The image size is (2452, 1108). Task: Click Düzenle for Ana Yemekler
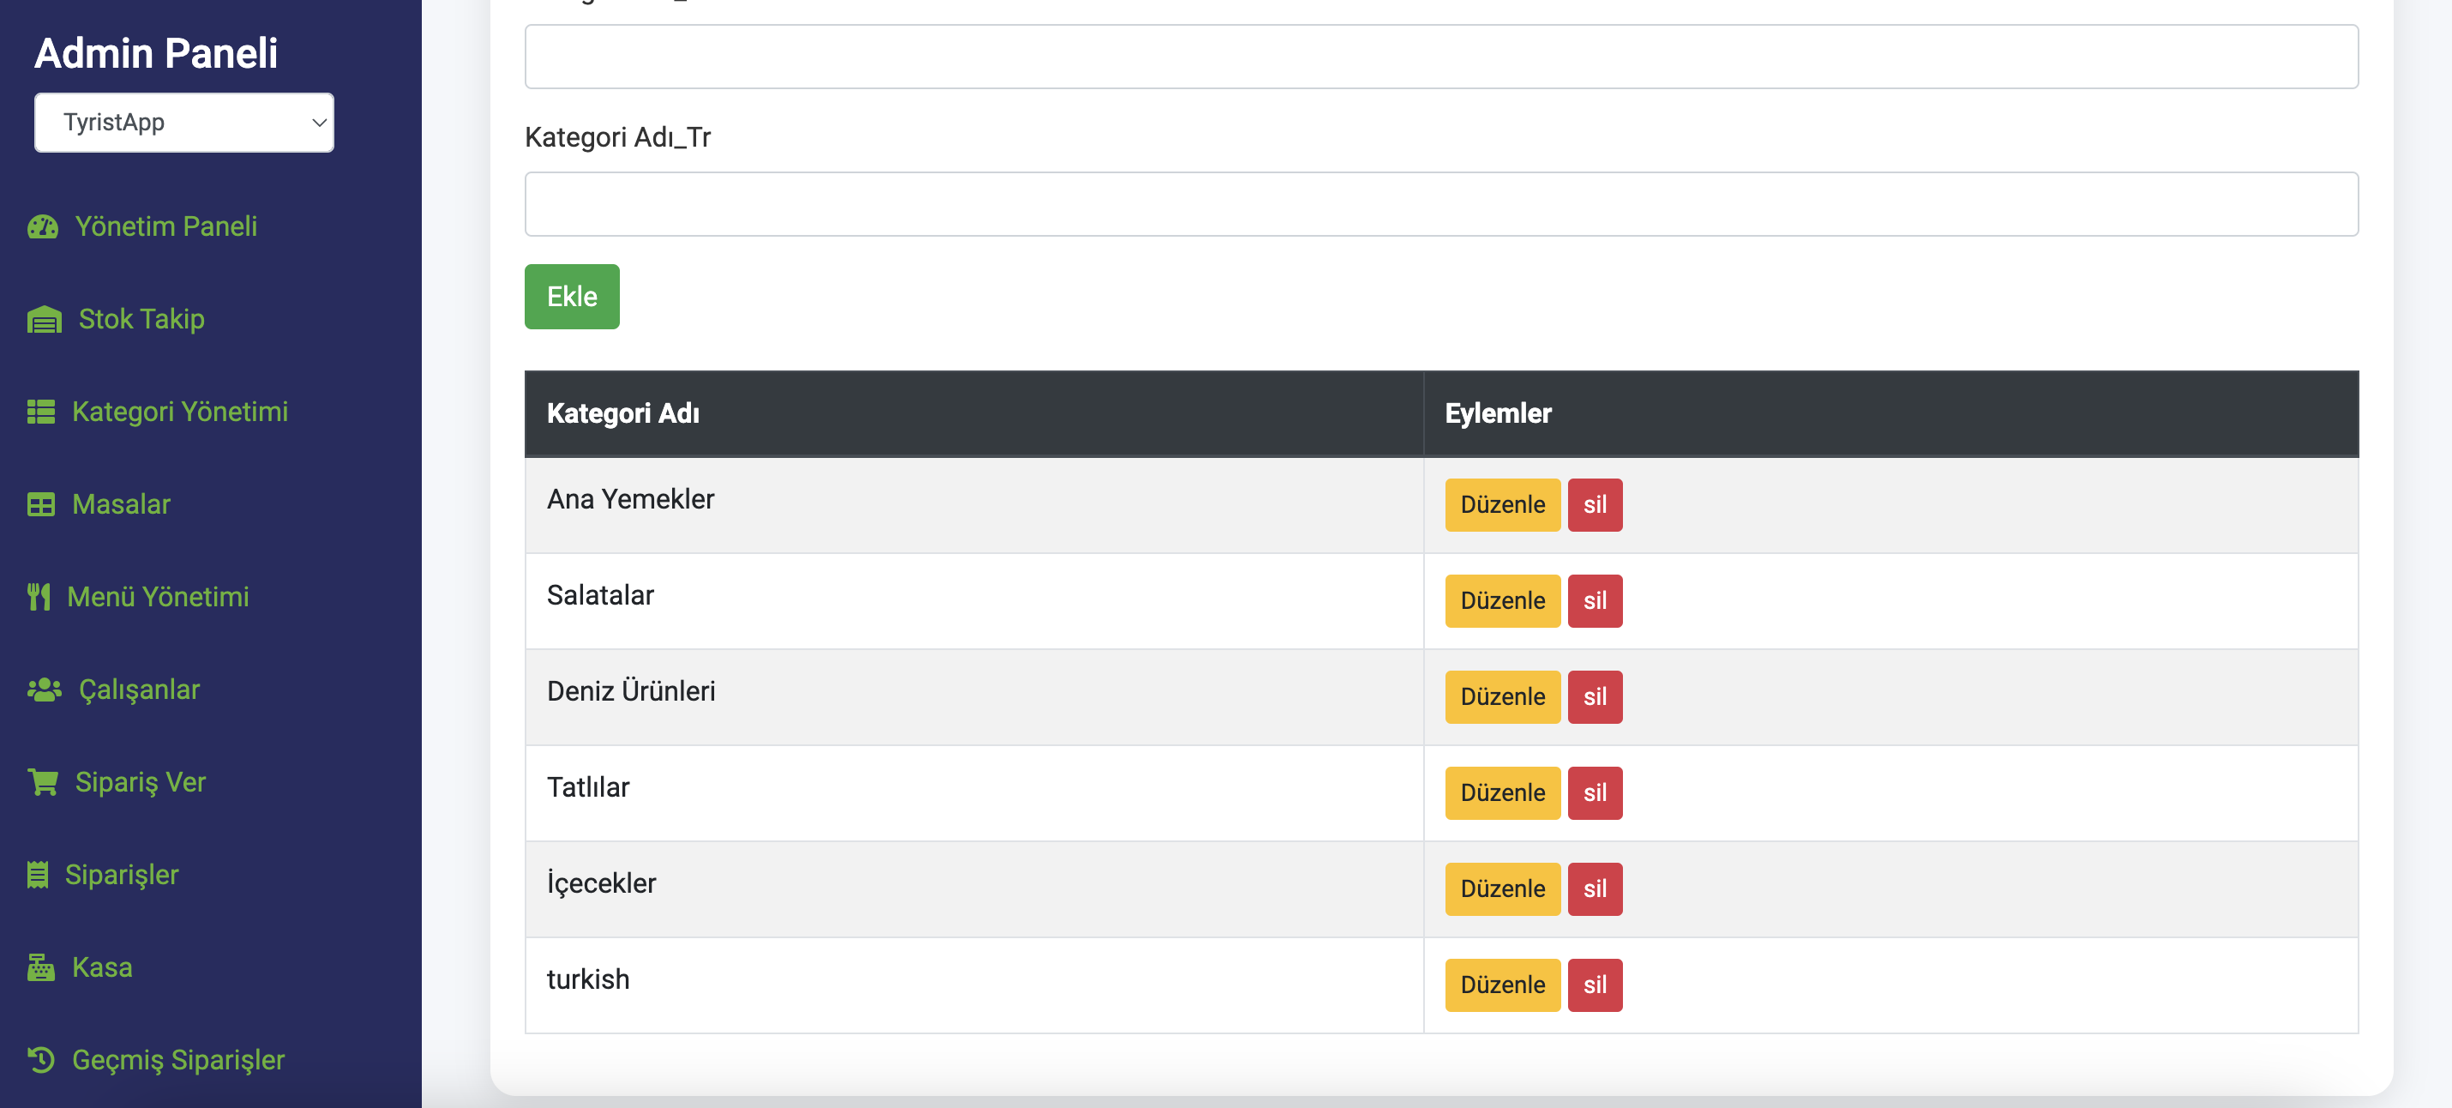coord(1502,504)
